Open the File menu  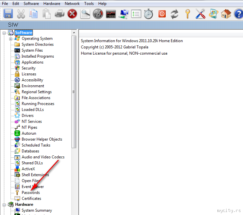[x=5, y=3]
